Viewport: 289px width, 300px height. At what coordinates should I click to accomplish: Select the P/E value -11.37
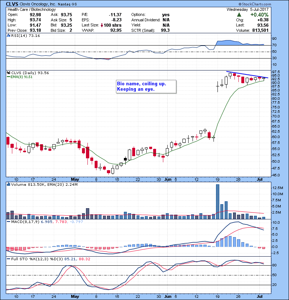[x=115, y=15]
